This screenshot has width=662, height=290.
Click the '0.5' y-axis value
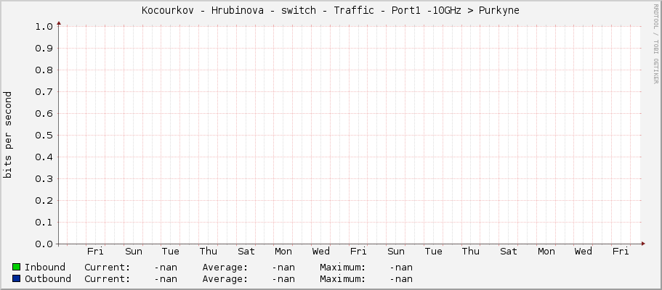click(44, 136)
